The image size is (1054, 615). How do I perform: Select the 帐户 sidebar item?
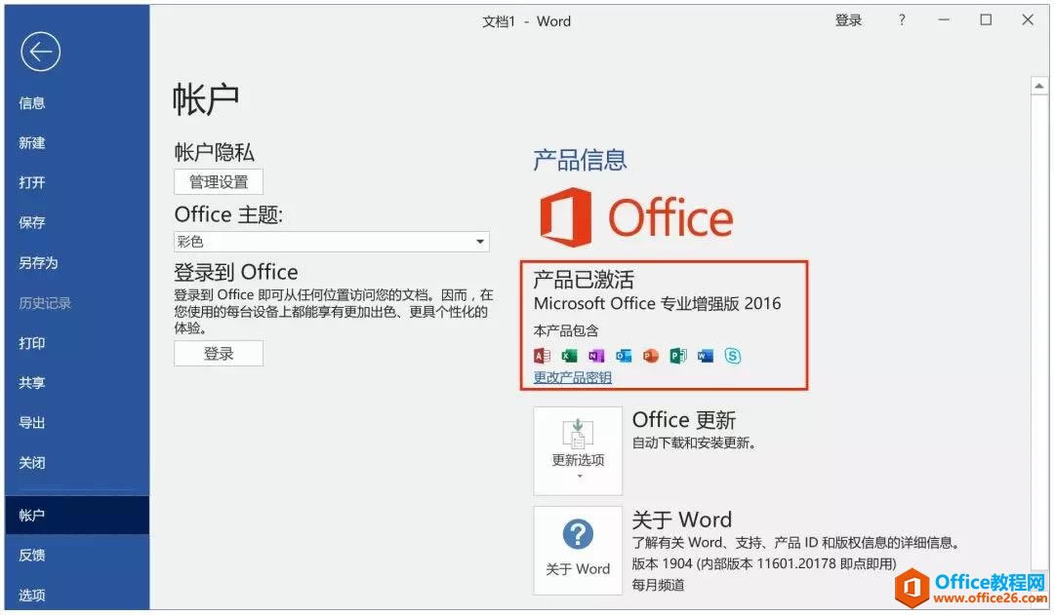point(77,515)
